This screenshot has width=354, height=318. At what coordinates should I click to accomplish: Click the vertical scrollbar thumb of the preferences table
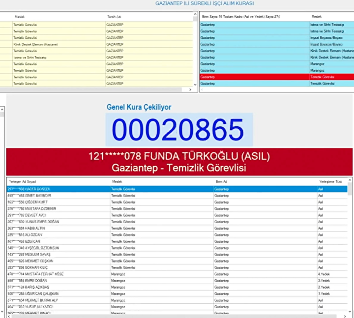tap(195, 19)
